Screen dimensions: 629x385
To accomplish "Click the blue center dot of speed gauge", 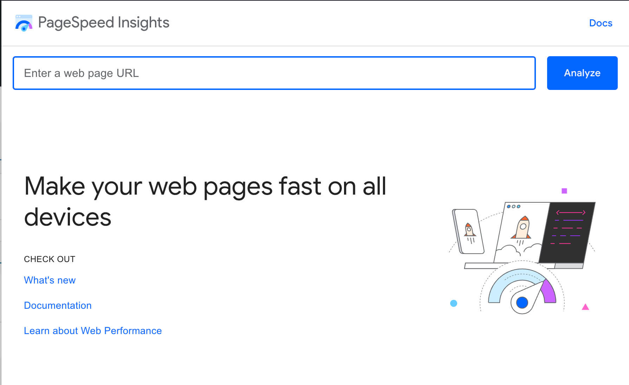I will (522, 302).
